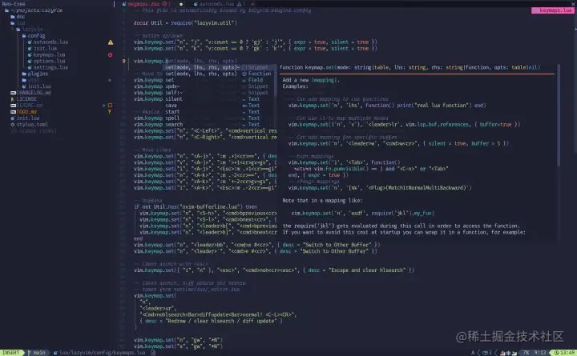
Task: Collapse the lazyvim folder
Action: (x=30, y=30)
